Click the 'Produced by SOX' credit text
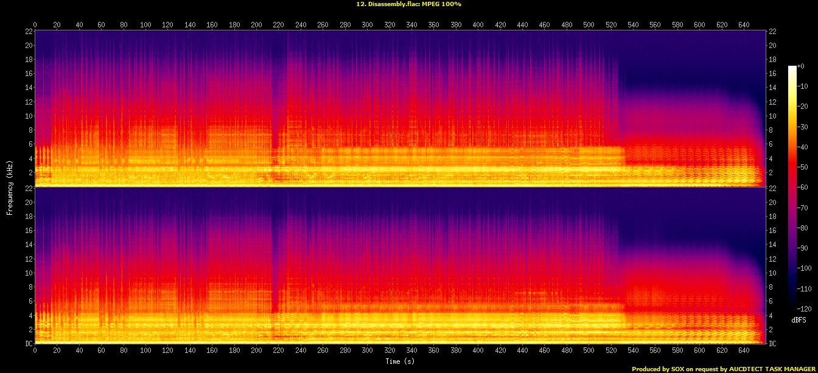The width and height of the screenshot is (818, 373). pos(658,369)
